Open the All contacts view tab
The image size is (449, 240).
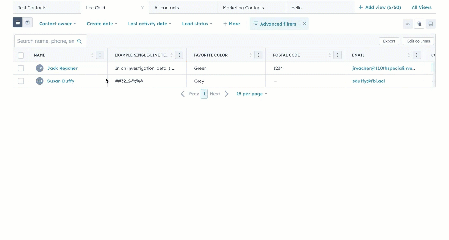click(167, 7)
